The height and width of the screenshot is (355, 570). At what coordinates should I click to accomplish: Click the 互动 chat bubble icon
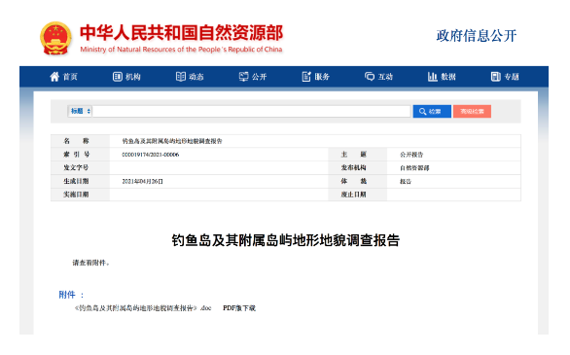tap(370, 77)
